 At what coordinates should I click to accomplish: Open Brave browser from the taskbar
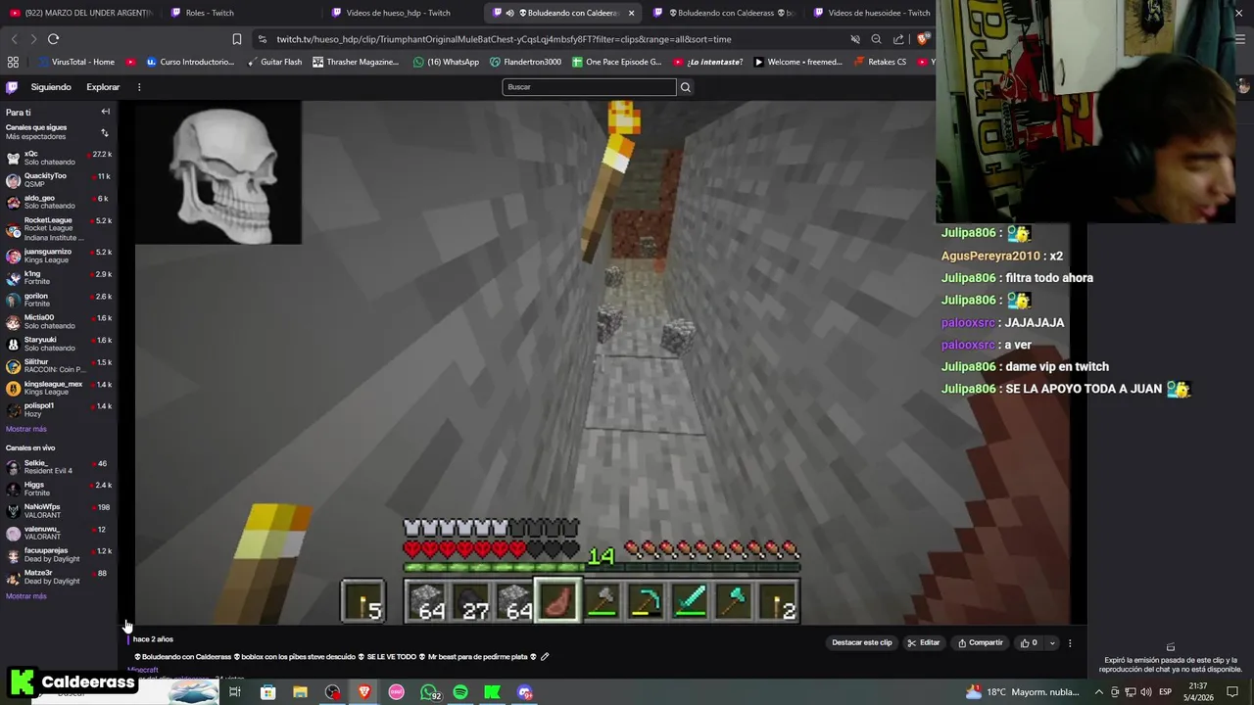[x=364, y=692]
